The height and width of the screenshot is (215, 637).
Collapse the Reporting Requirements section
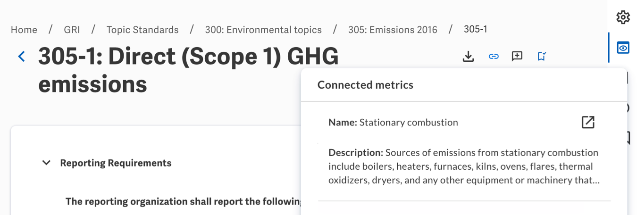coord(46,163)
